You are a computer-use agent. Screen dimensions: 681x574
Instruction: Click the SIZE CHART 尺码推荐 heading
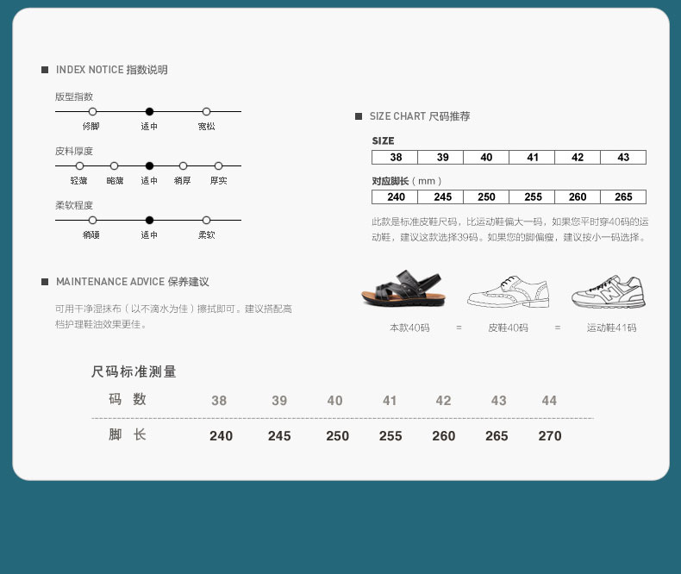coord(420,116)
